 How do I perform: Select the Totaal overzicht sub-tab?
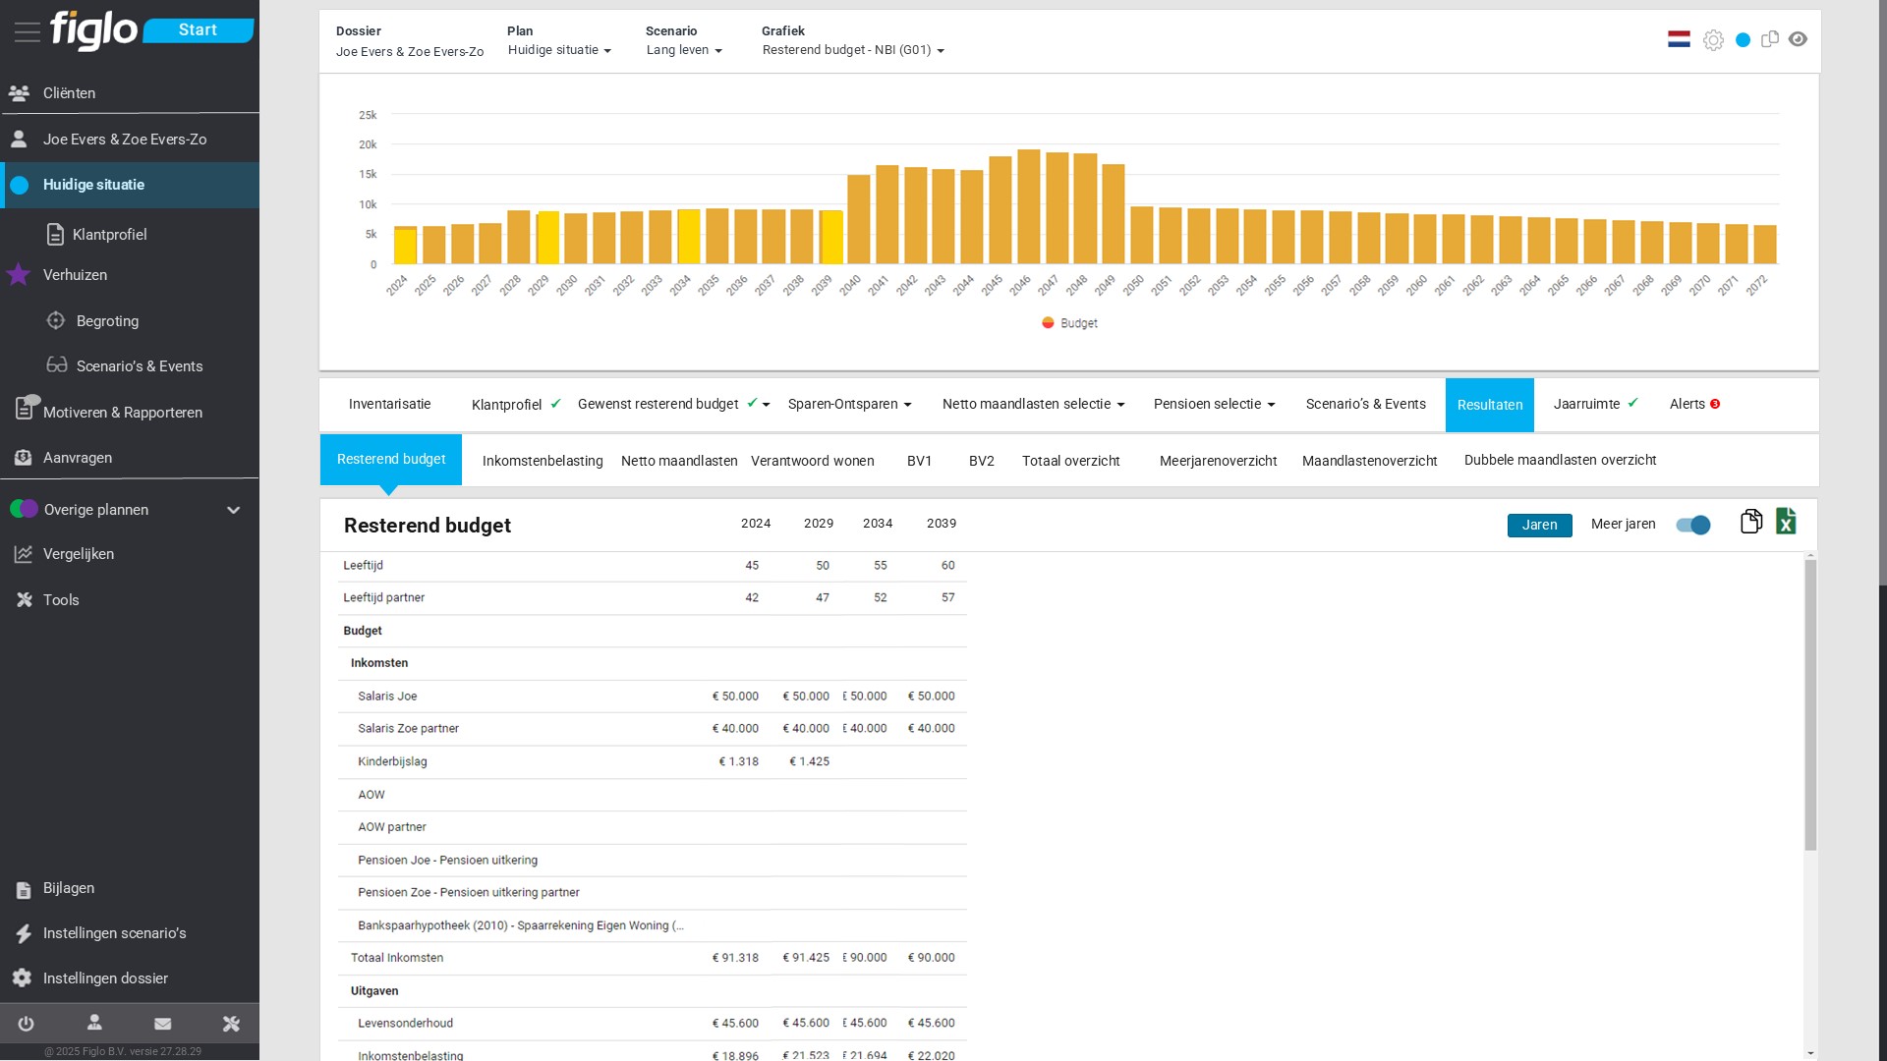(1070, 461)
